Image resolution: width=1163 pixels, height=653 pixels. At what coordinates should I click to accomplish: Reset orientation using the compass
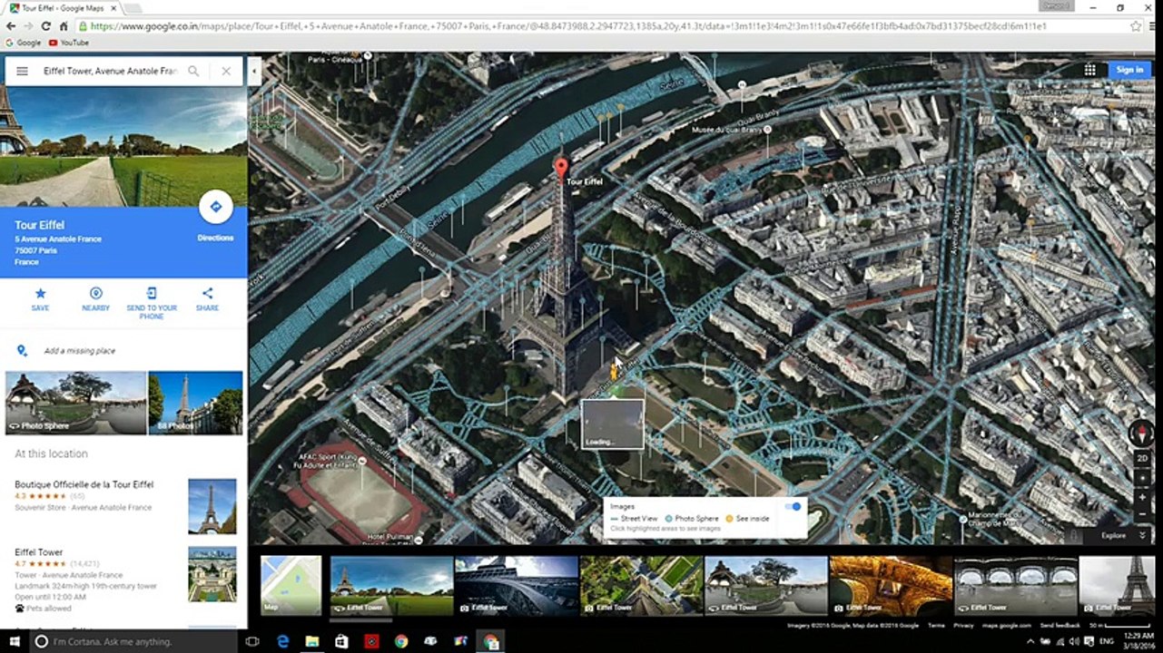pyautogui.click(x=1142, y=433)
